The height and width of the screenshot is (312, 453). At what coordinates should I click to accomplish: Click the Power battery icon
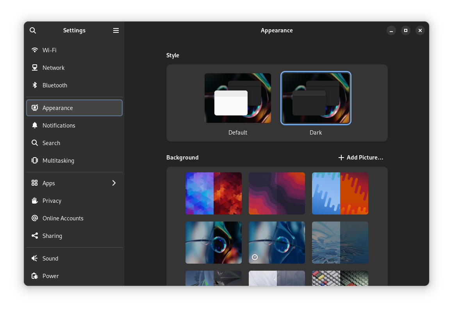tap(35, 276)
